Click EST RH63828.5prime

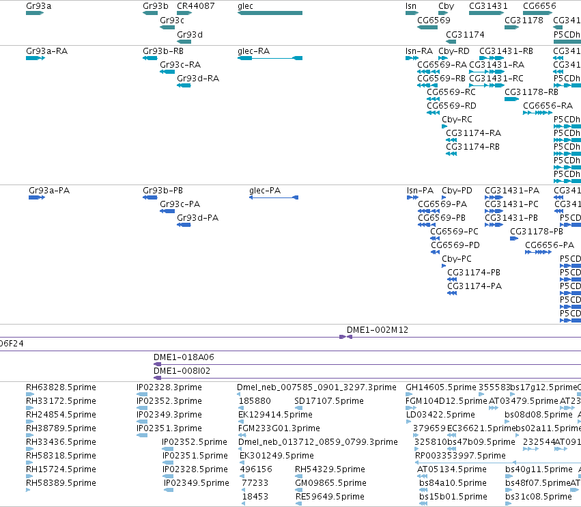coord(61,387)
